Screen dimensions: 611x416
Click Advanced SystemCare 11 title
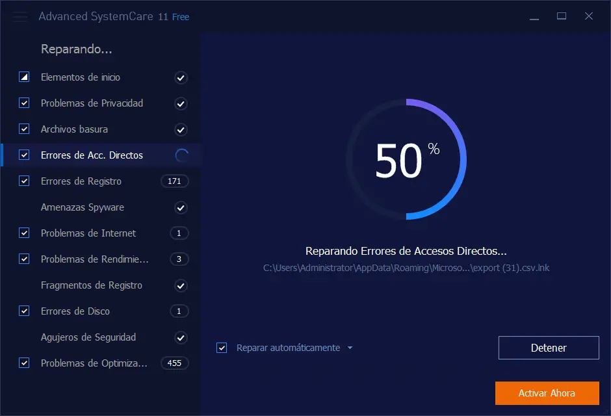point(103,16)
